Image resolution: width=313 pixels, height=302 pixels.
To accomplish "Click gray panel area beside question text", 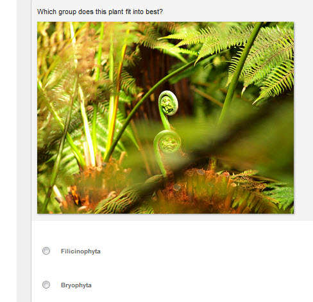I will point(235,12).
